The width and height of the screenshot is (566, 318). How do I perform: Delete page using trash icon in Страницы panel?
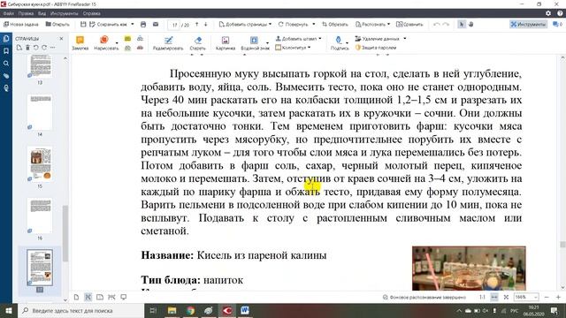pos(27,48)
